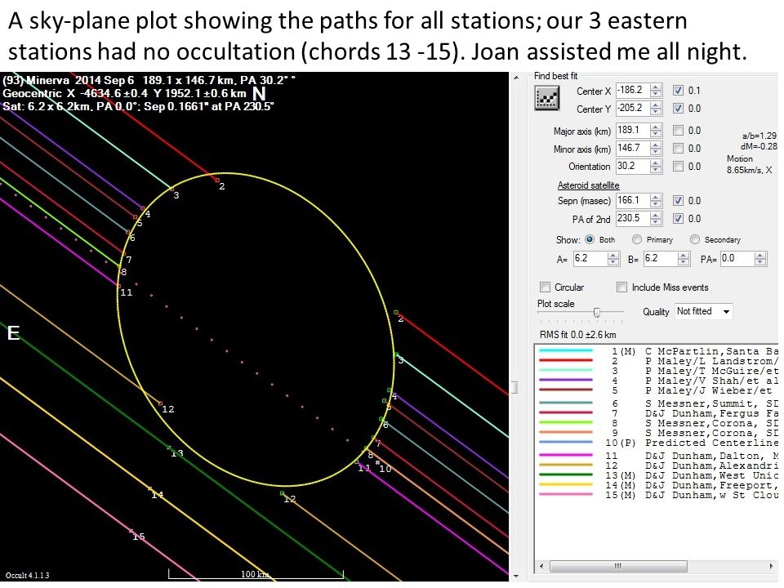Screen dimensions: 784x588
Task: Click the Orientation value field
Action: pos(632,167)
